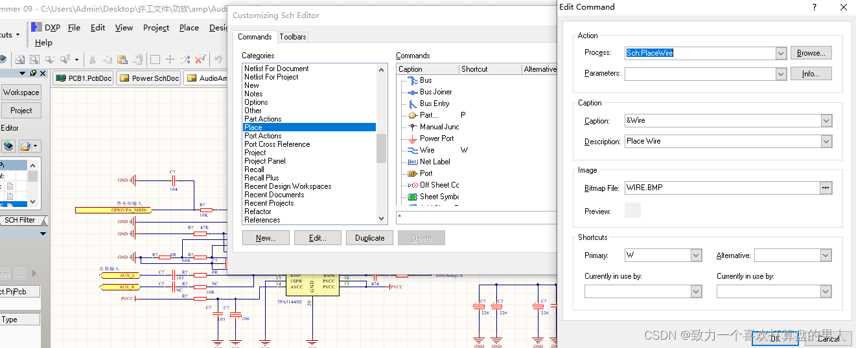This screenshot has height=348, width=856.
Task: Click the Bus command icon
Action: click(x=411, y=81)
